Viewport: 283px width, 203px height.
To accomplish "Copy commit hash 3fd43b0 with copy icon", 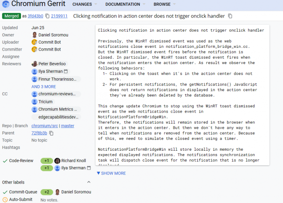I will click(x=47, y=16).
